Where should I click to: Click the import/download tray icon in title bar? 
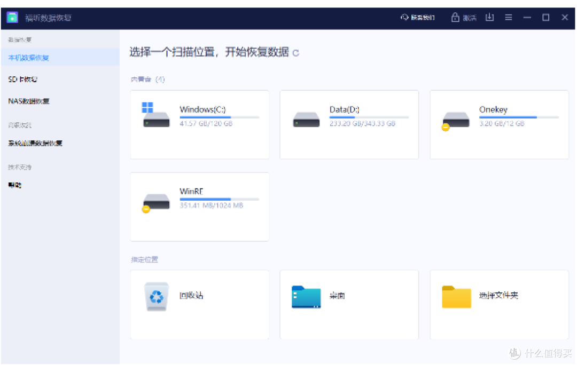[489, 17]
